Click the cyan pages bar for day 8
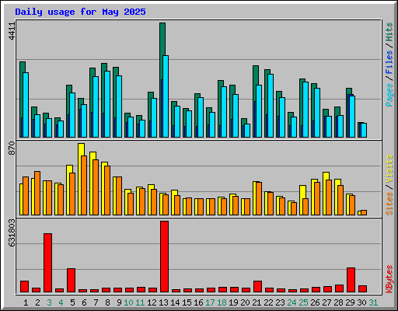 [107, 104]
